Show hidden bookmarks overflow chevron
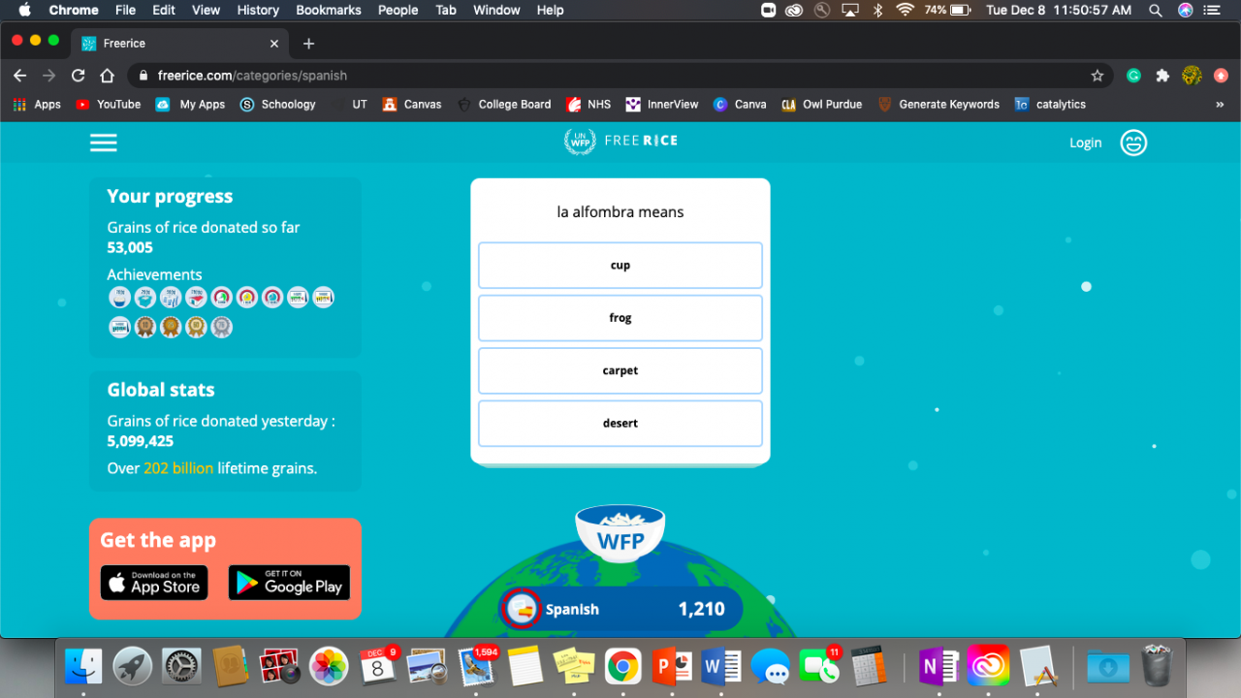 [1219, 105]
